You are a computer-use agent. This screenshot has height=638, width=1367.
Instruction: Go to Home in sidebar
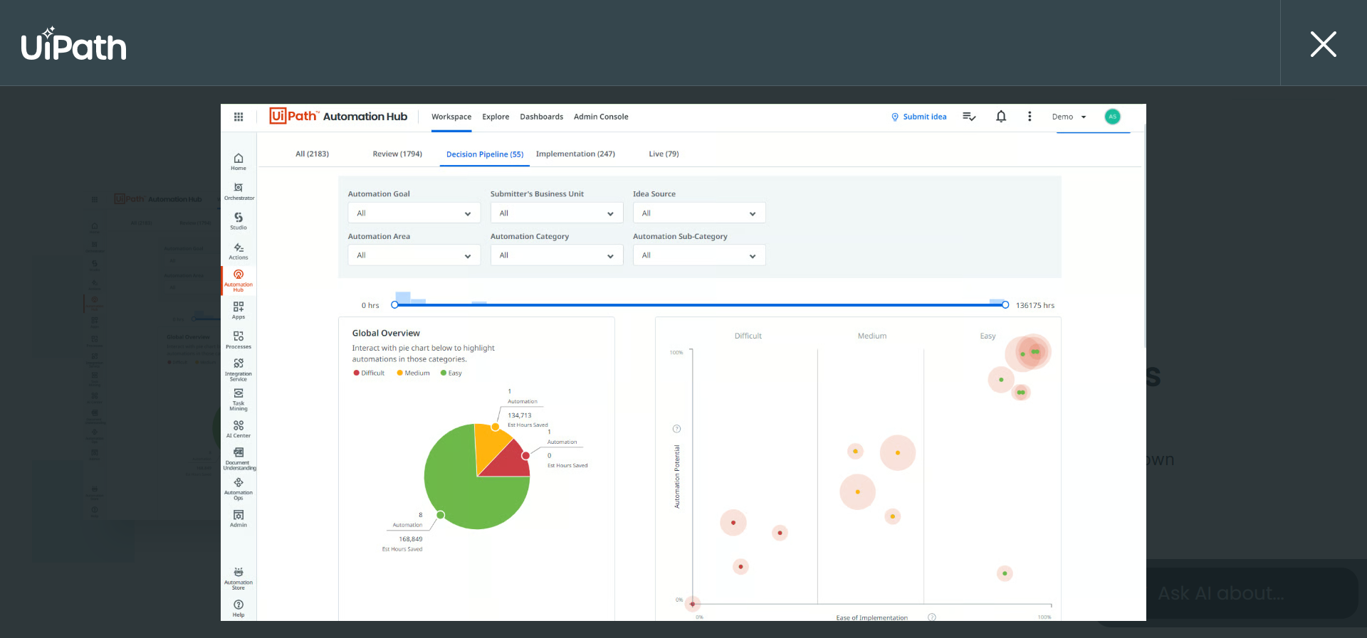click(239, 161)
